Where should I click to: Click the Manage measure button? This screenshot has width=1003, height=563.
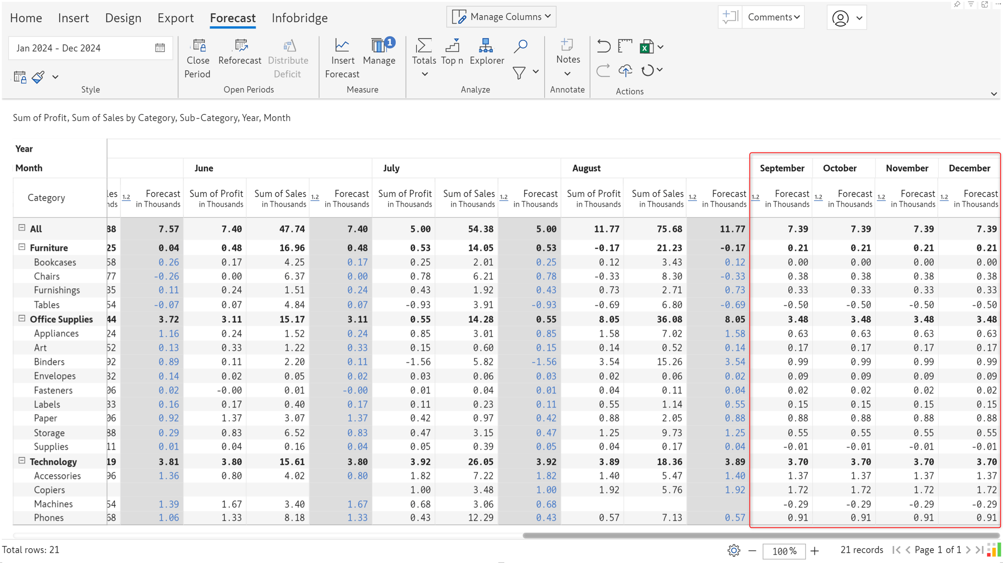(x=379, y=52)
